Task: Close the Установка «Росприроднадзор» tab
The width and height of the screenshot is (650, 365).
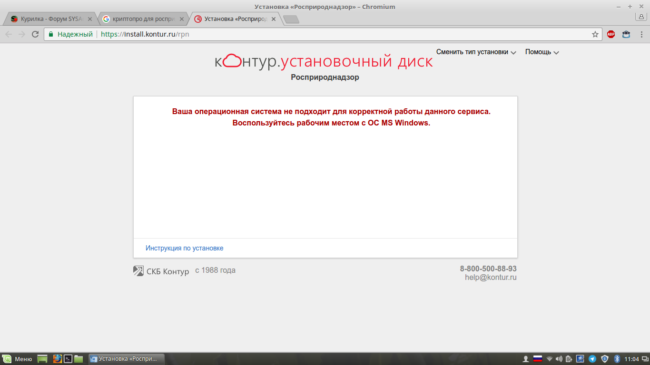Action: (273, 19)
